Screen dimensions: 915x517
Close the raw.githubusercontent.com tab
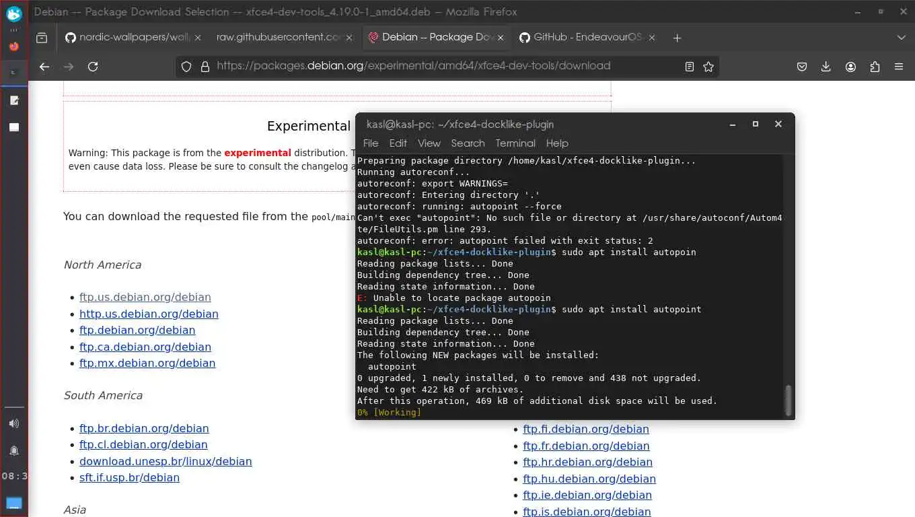click(x=349, y=38)
